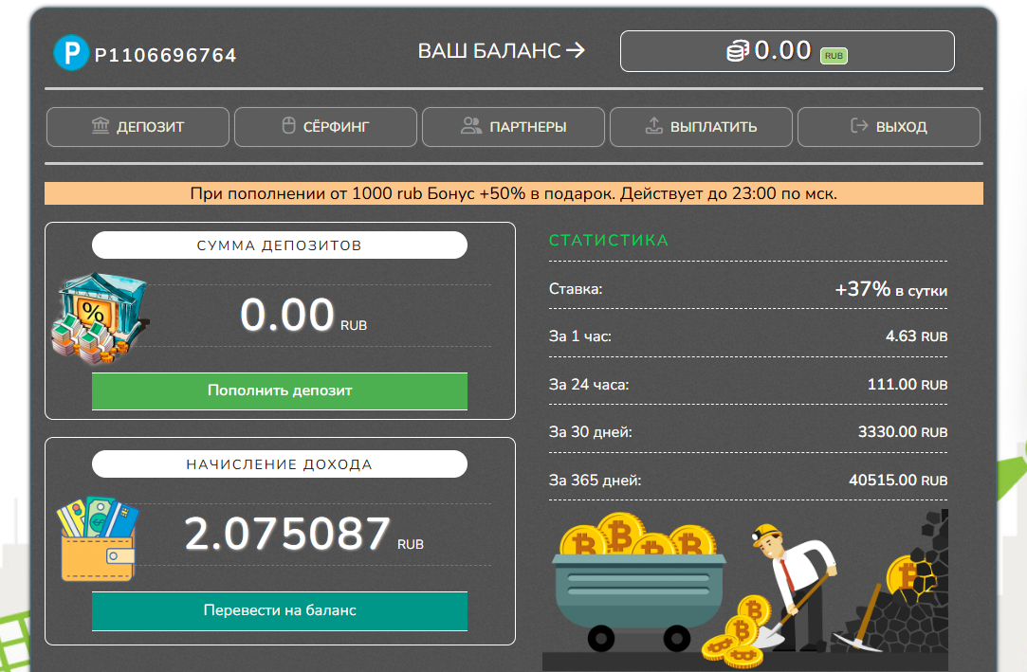Click the orange bonus +50% promo banner

coord(513,193)
